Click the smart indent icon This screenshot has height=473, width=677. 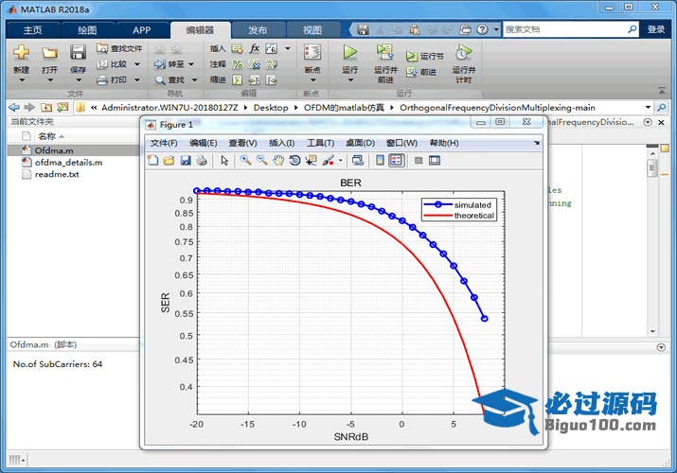click(237, 79)
